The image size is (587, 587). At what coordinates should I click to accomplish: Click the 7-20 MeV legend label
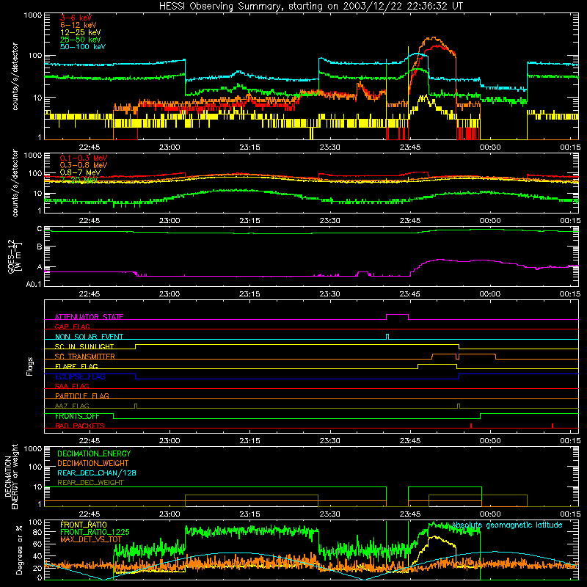tap(79, 180)
